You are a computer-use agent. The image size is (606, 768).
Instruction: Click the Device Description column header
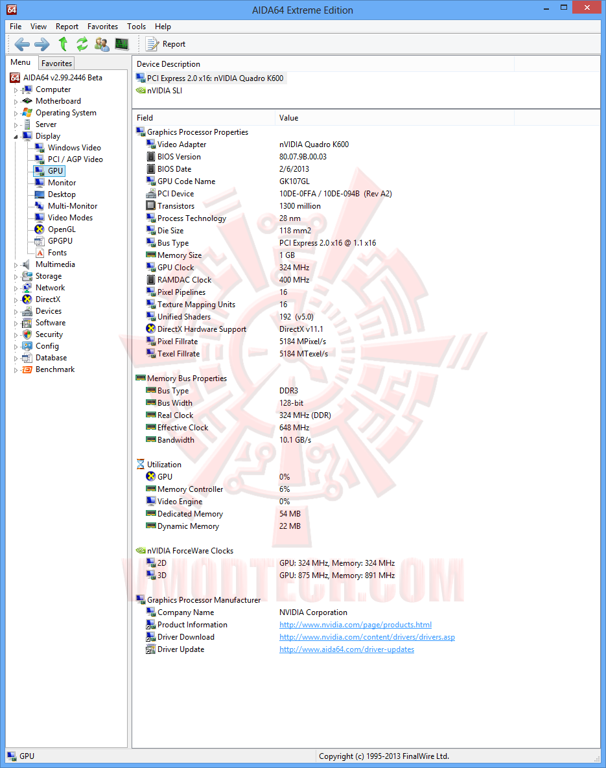point(323,64)
